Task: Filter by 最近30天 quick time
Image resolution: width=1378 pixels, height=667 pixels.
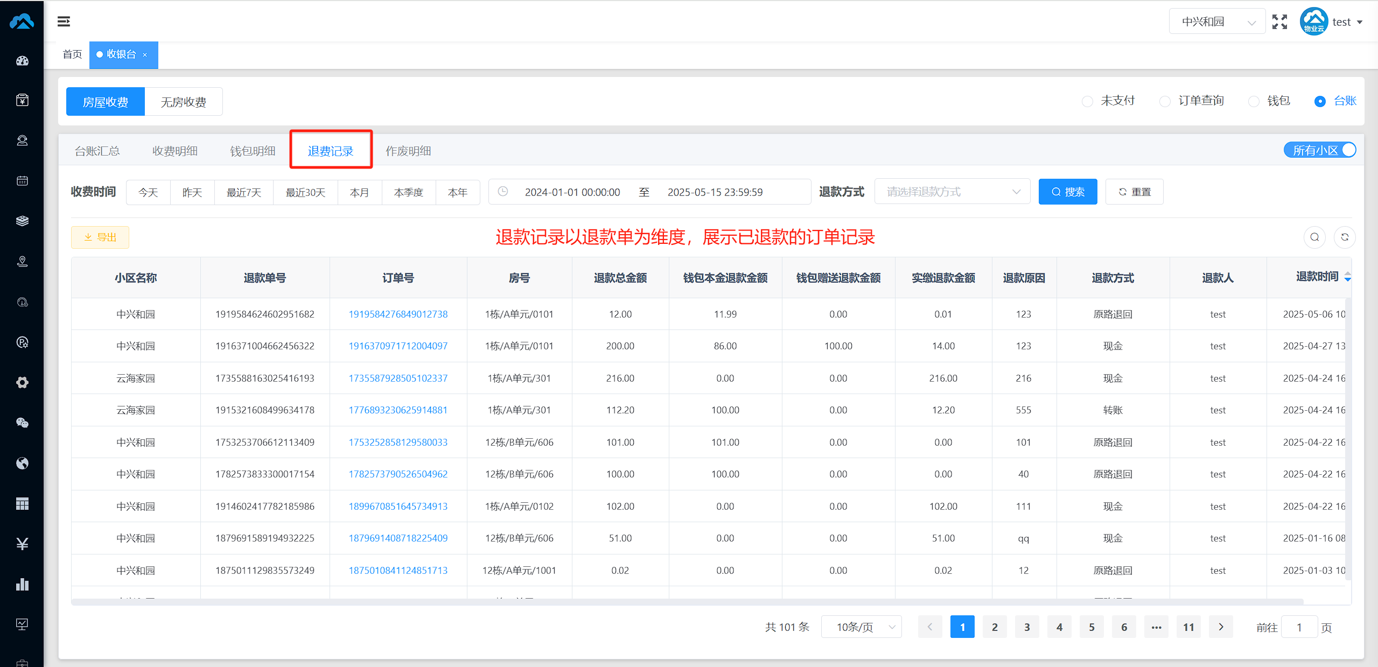Action: pyautogui.click(x=305, y=192)
